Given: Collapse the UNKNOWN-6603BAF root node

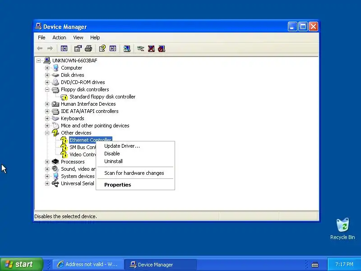Looking at the screenshot, I should 39,61.
